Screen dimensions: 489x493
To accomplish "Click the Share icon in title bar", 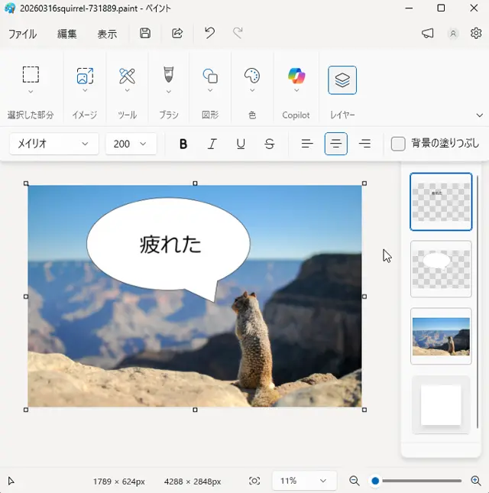I will click(177, 34).
